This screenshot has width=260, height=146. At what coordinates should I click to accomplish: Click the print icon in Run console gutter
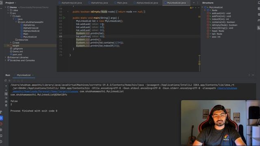(6, 101)
